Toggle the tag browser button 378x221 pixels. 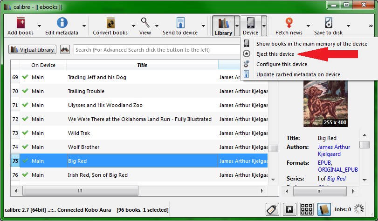coord(272,209)
